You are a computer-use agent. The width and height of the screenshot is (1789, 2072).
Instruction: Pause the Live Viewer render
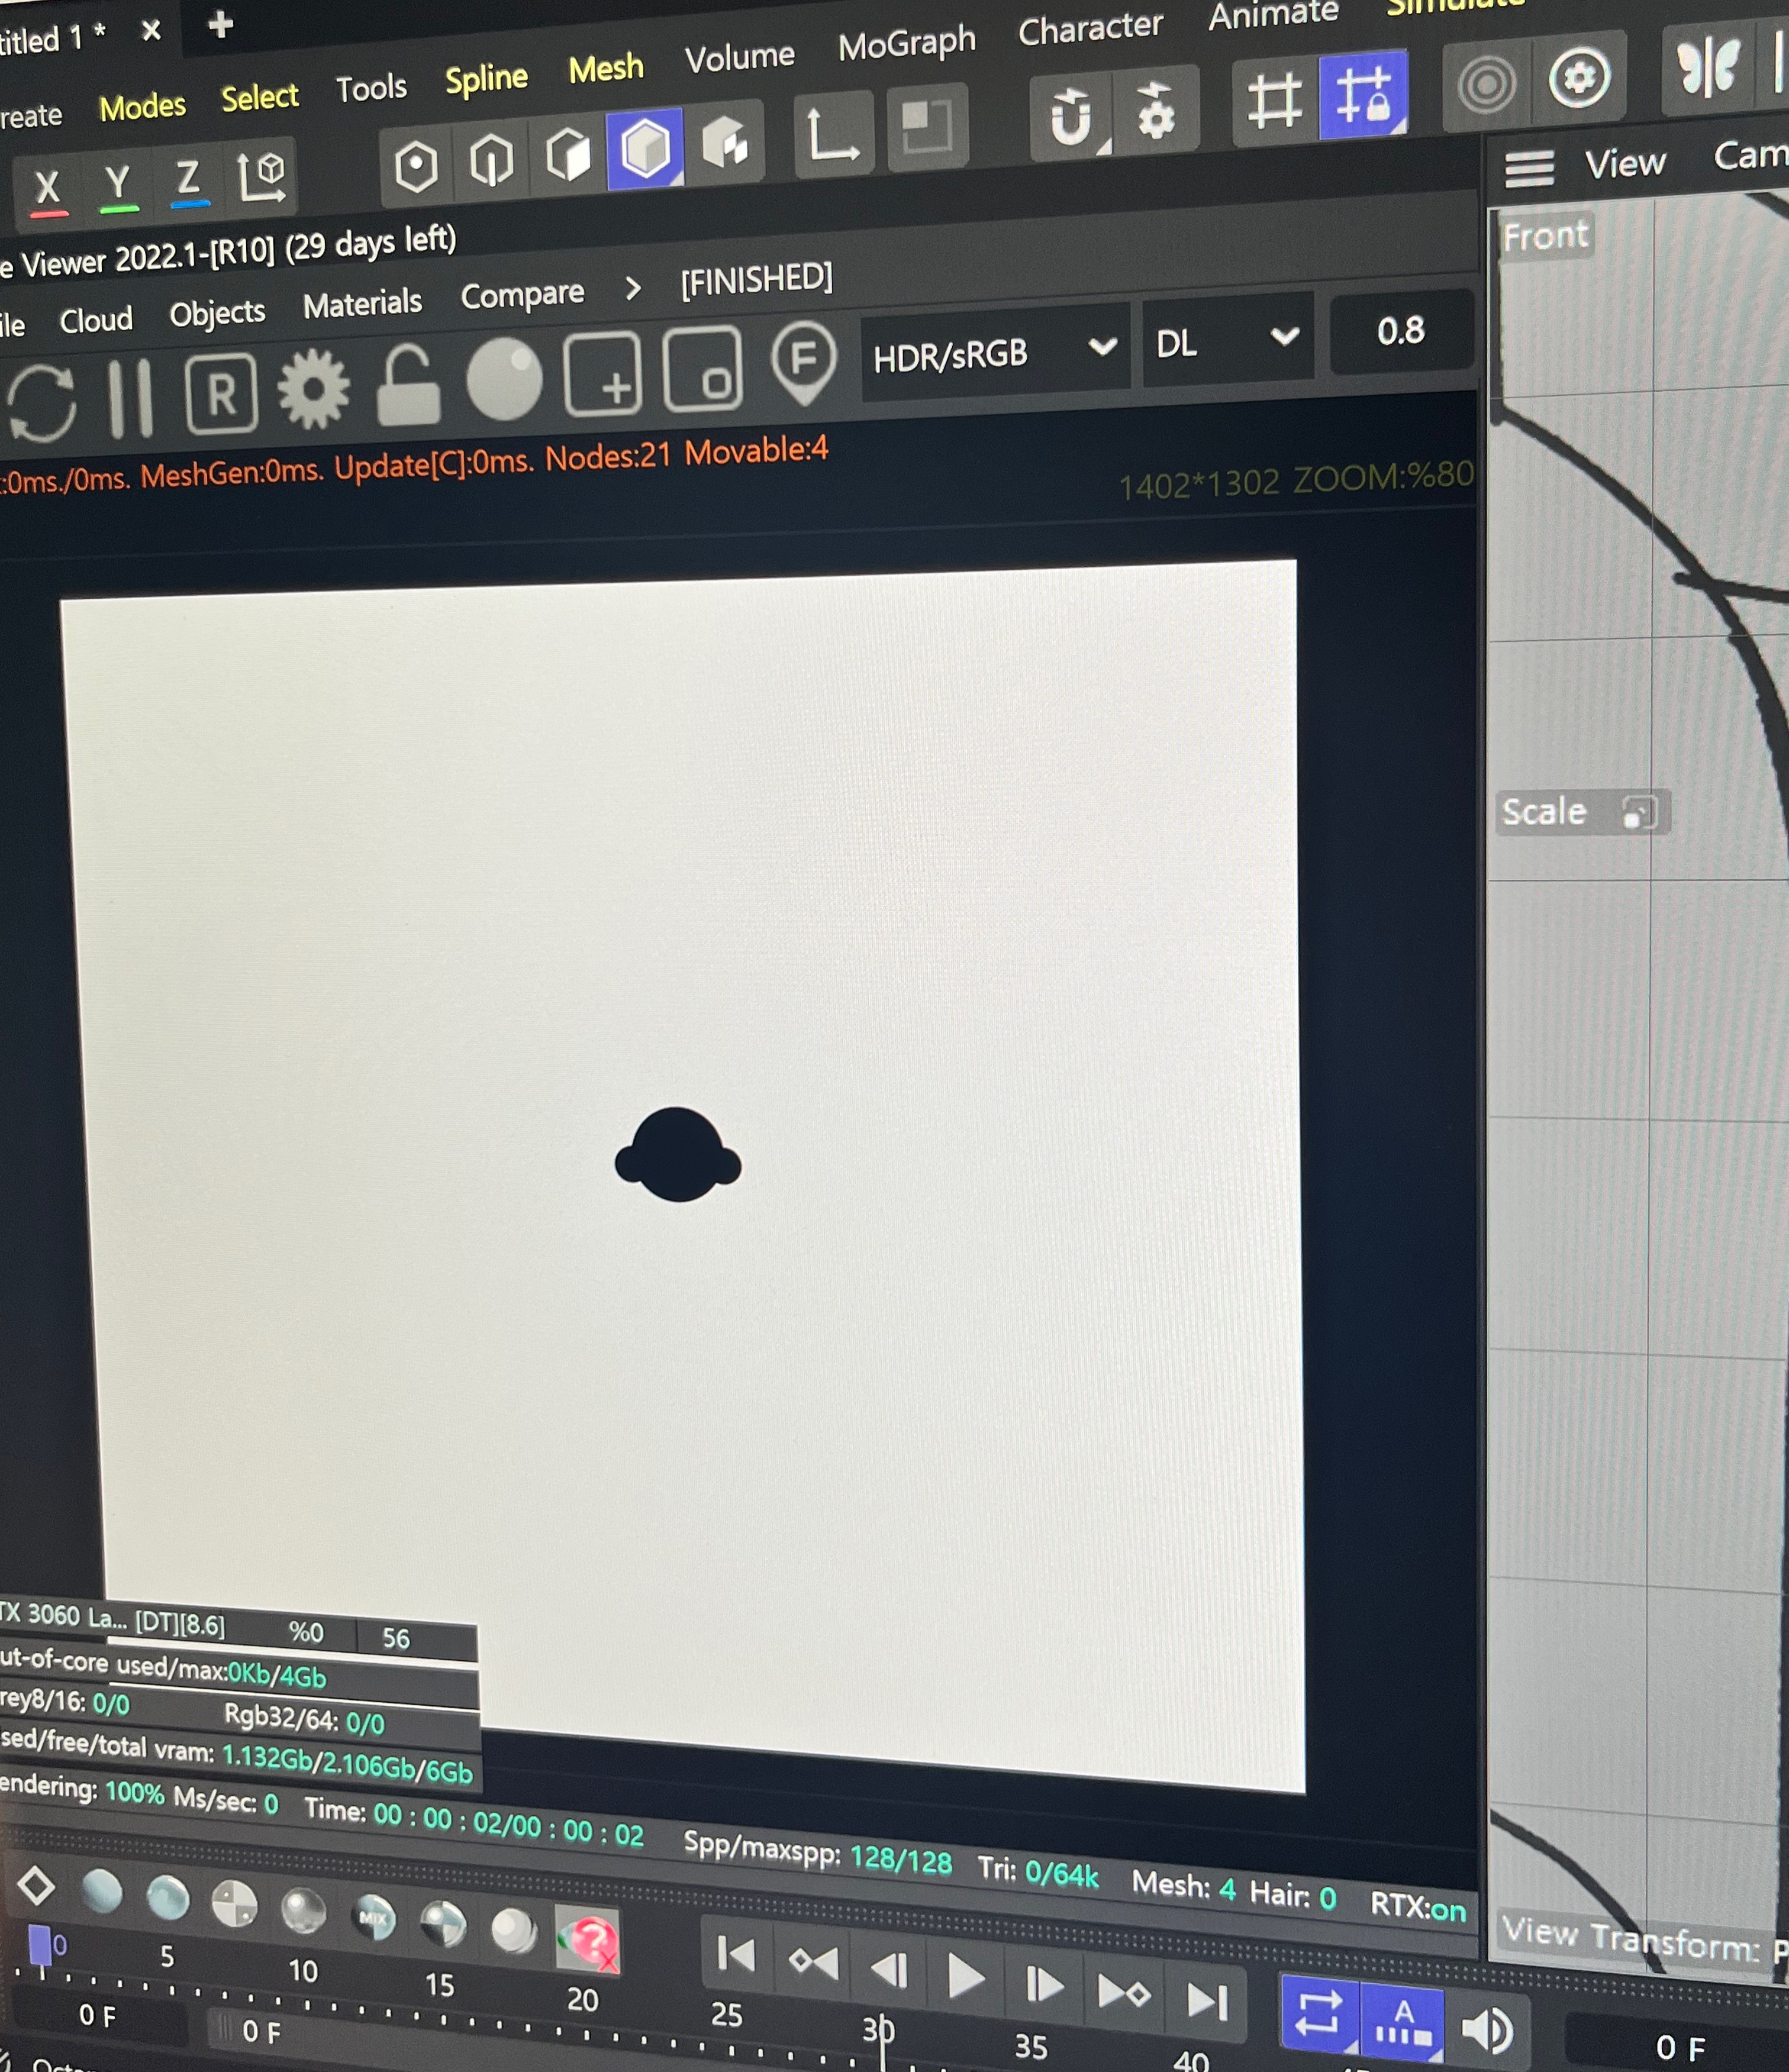coord(131,398)
